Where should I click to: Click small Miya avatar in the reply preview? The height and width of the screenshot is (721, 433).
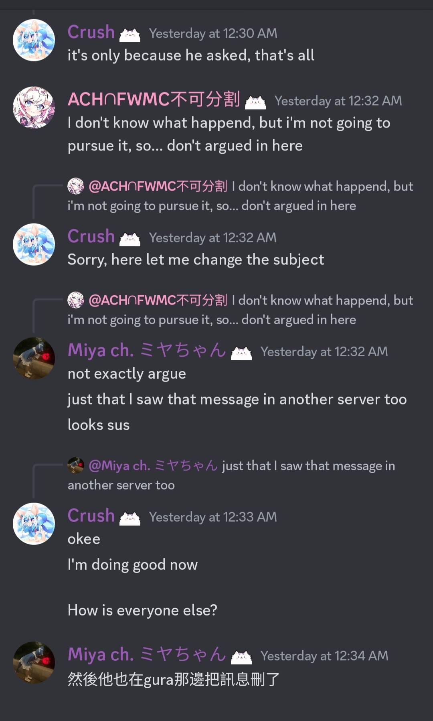(x=76, y=465)
